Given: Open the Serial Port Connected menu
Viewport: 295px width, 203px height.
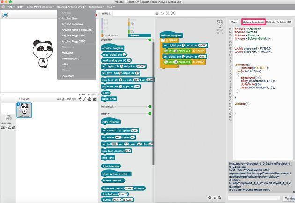Looking at the screenshot, I should point(40,7).
